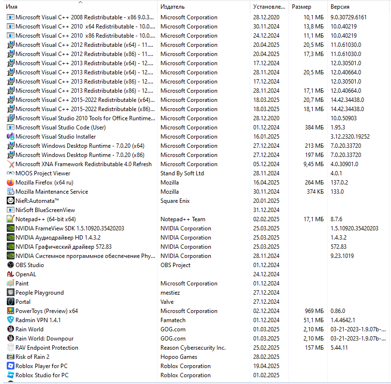Click version 572.83 of NVIDIA driver
Screen dimensions: 391x384
coord(338,247)
